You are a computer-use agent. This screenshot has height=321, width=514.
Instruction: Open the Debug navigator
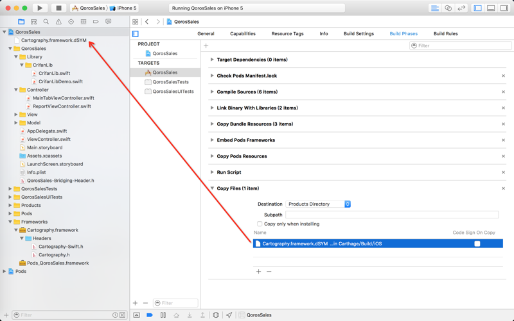point(84,22)
